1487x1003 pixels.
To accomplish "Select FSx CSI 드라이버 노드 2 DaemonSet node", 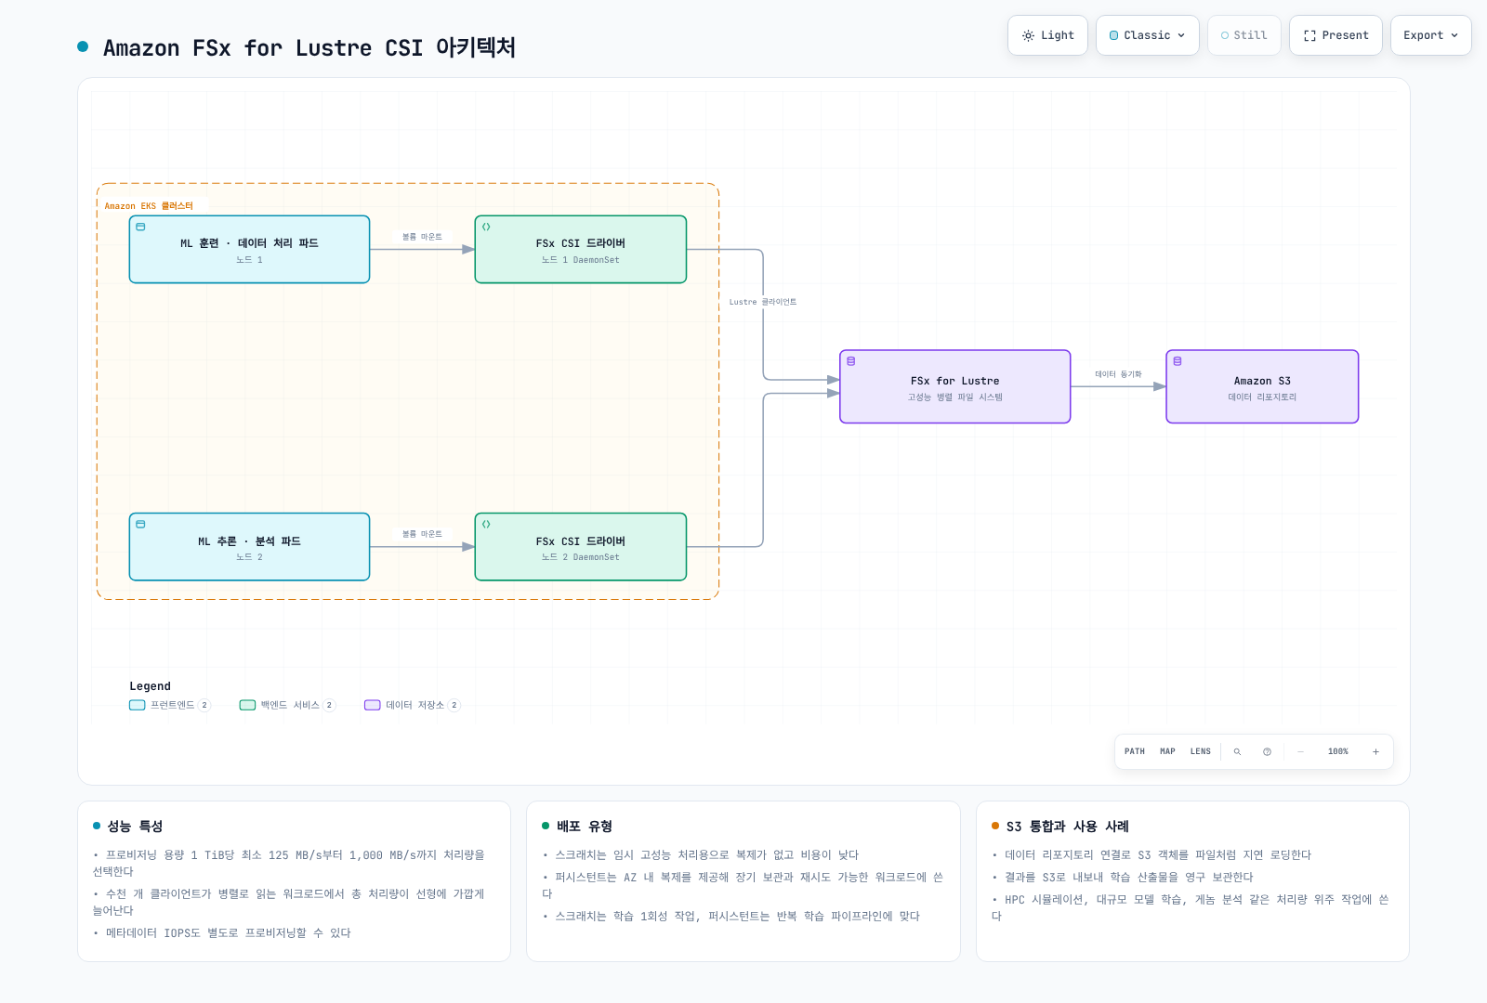I will coord(581,547).
